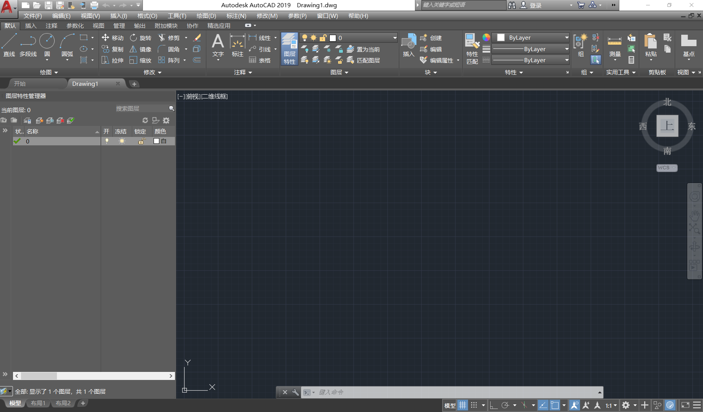Open the 图层特性 layer properties button

pos(289,48)
